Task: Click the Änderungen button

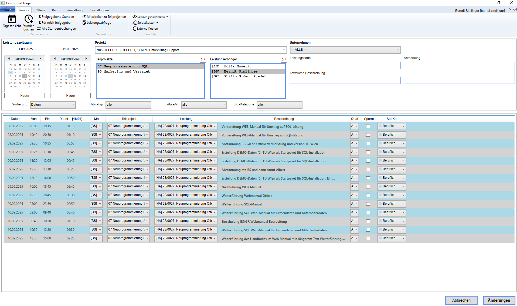Action: (499, 300)
